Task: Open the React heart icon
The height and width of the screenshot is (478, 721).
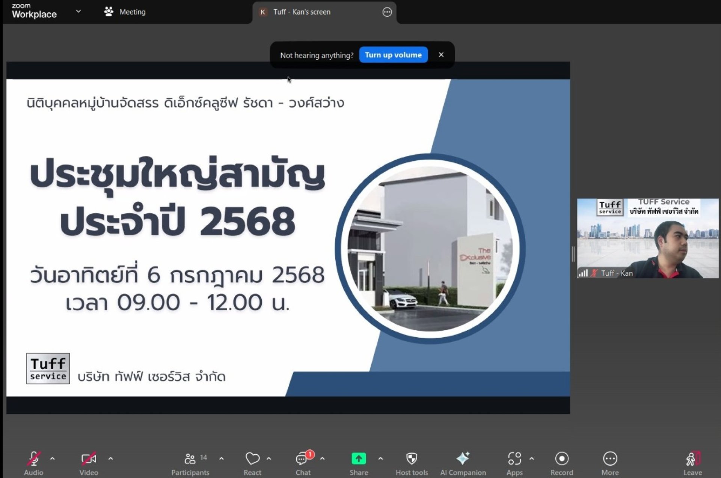Action: [252, 458]
